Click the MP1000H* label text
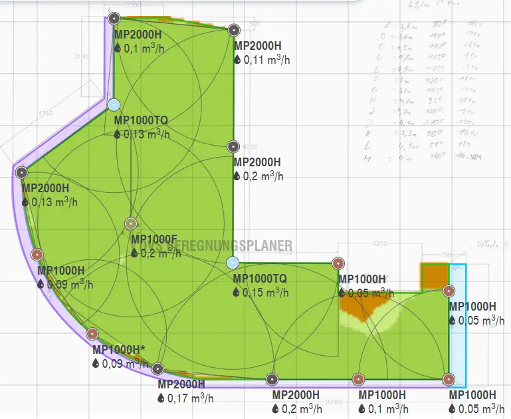This screenshot has width=511, height=419. tap(119, 350)
